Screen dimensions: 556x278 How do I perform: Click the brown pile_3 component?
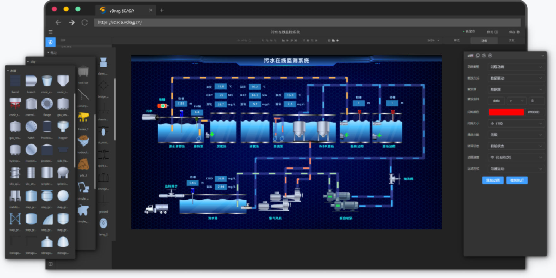(x=83, y=164)
